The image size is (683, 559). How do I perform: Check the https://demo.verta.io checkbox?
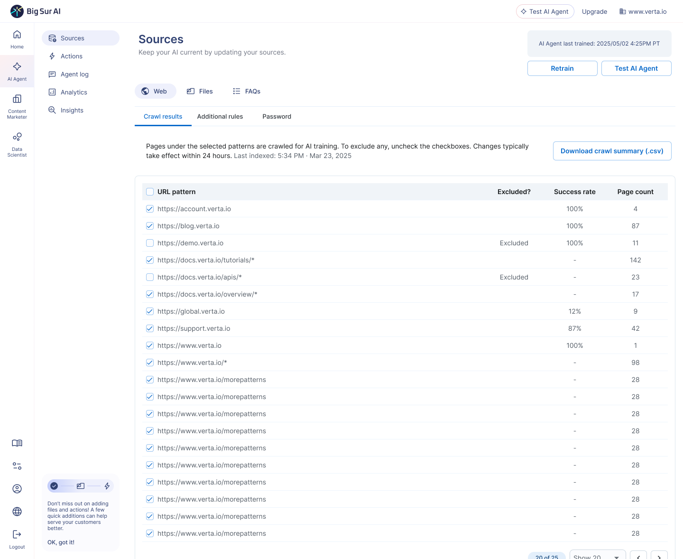click(150, 243)
